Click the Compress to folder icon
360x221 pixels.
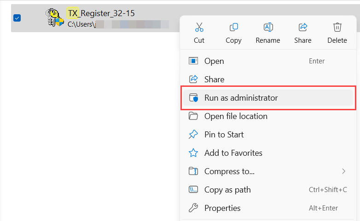pos(194,171)
